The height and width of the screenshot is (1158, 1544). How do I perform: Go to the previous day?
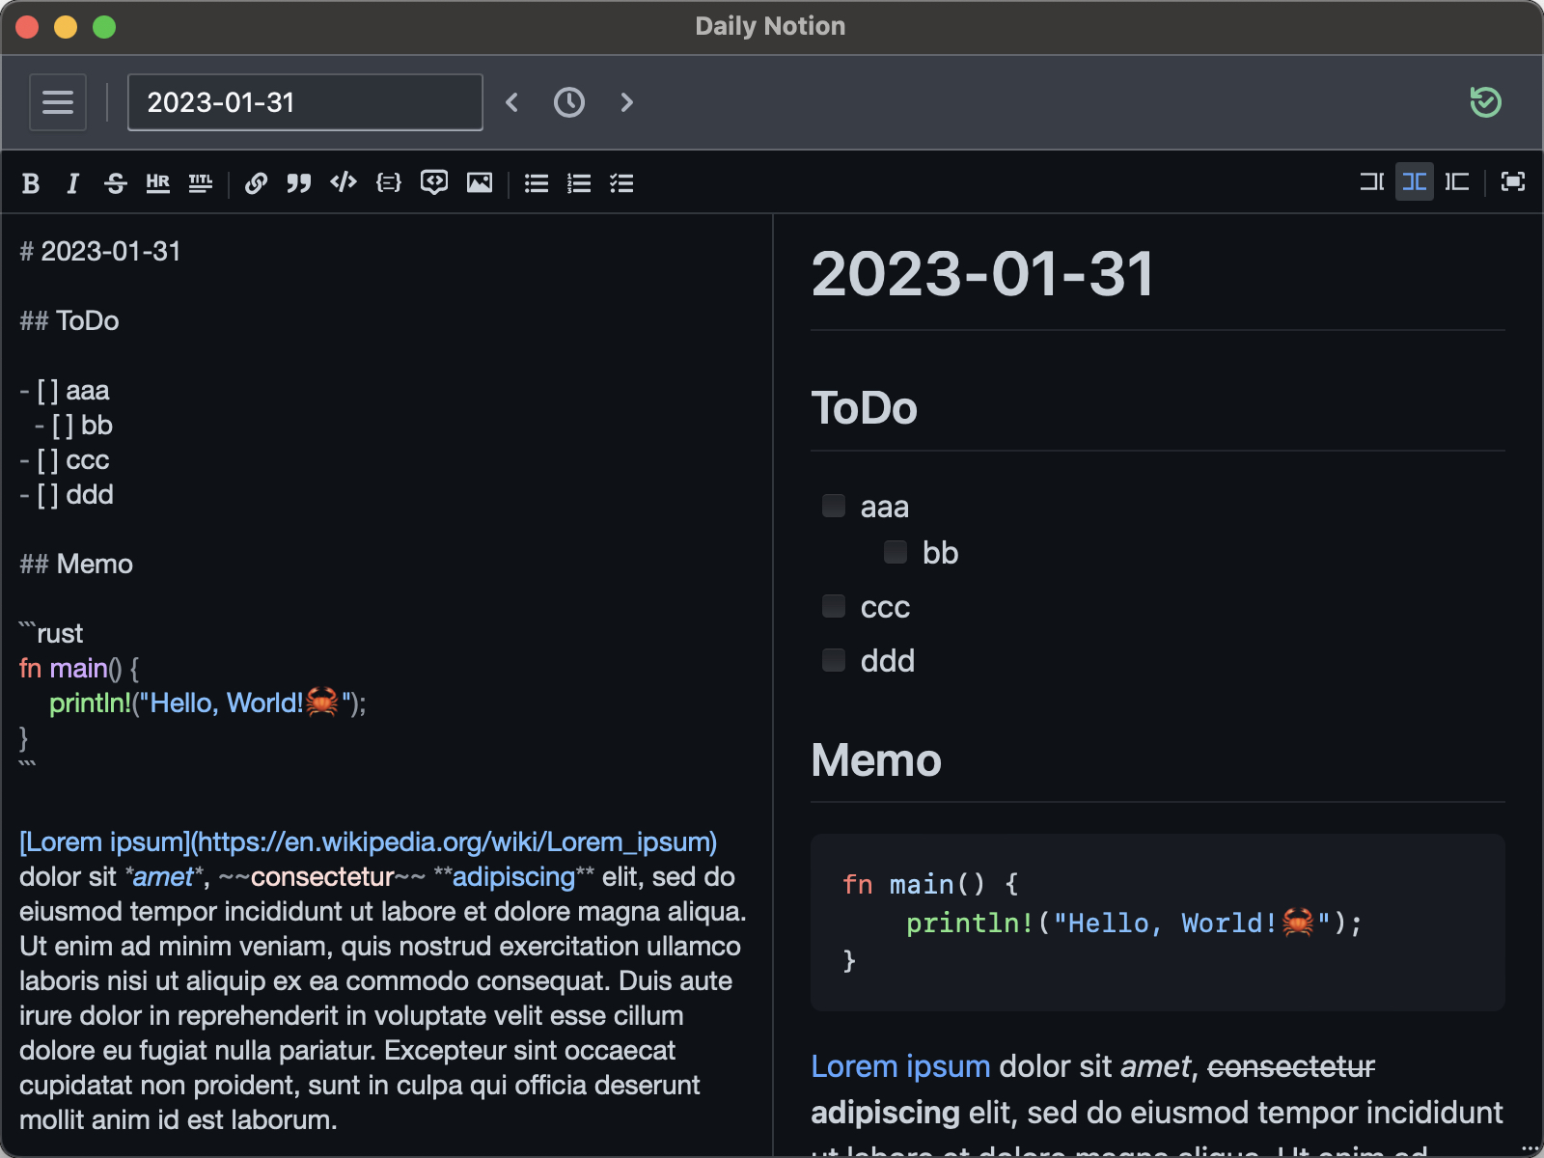pos(512,102)
